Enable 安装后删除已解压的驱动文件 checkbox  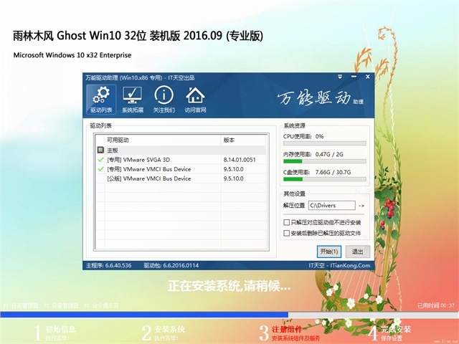[288, 233]
